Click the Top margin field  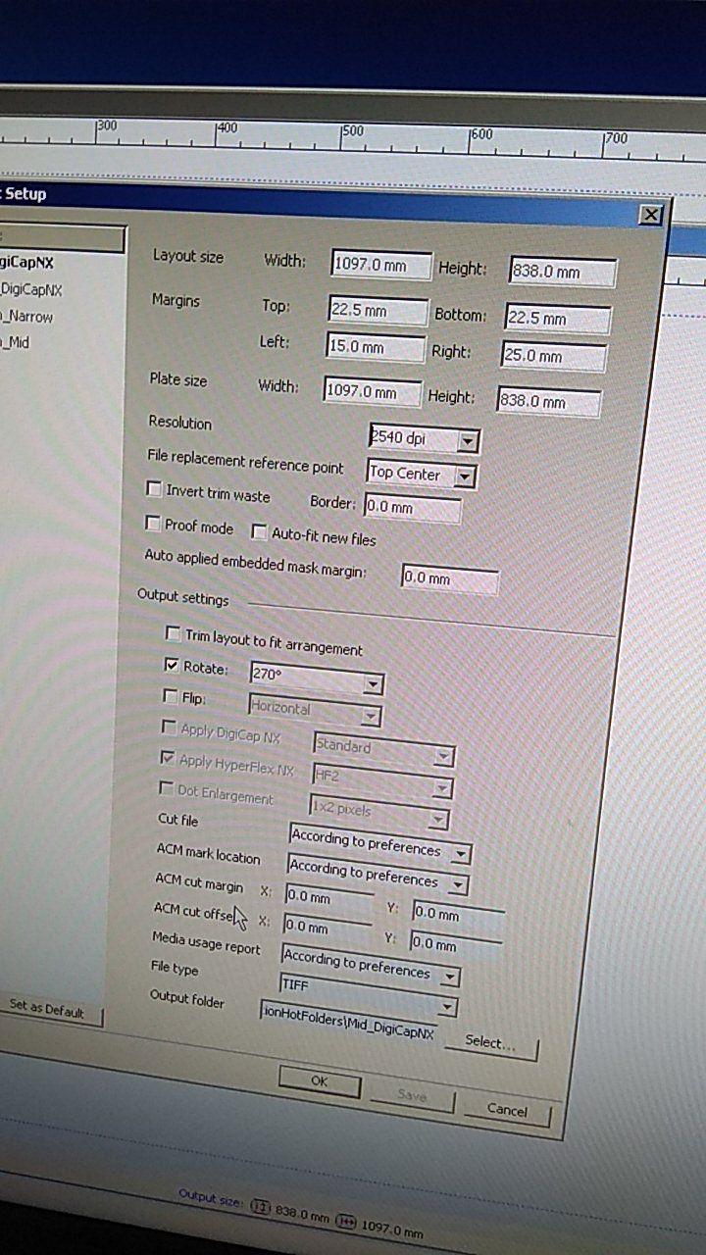[x=378, y=311]
